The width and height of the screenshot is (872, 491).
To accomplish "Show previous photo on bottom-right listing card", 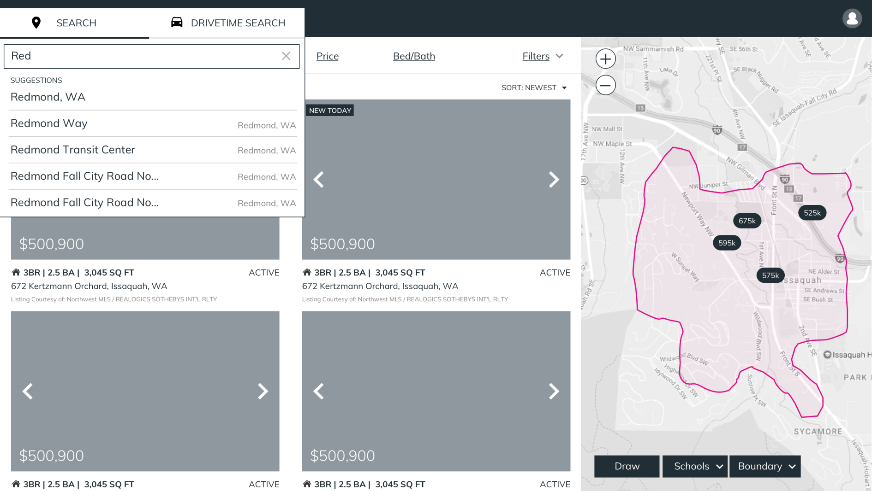I will click(x=319, y=391).
